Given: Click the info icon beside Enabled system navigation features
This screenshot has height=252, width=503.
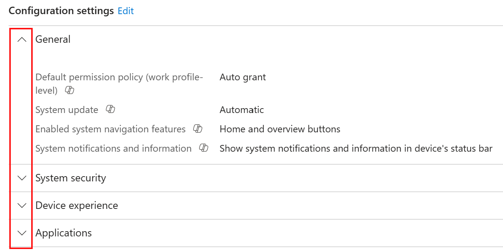Looking at the screenshot, I should tap(198, 128).
